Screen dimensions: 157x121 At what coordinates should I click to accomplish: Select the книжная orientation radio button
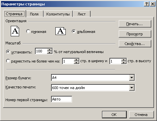tap(28, 31)
